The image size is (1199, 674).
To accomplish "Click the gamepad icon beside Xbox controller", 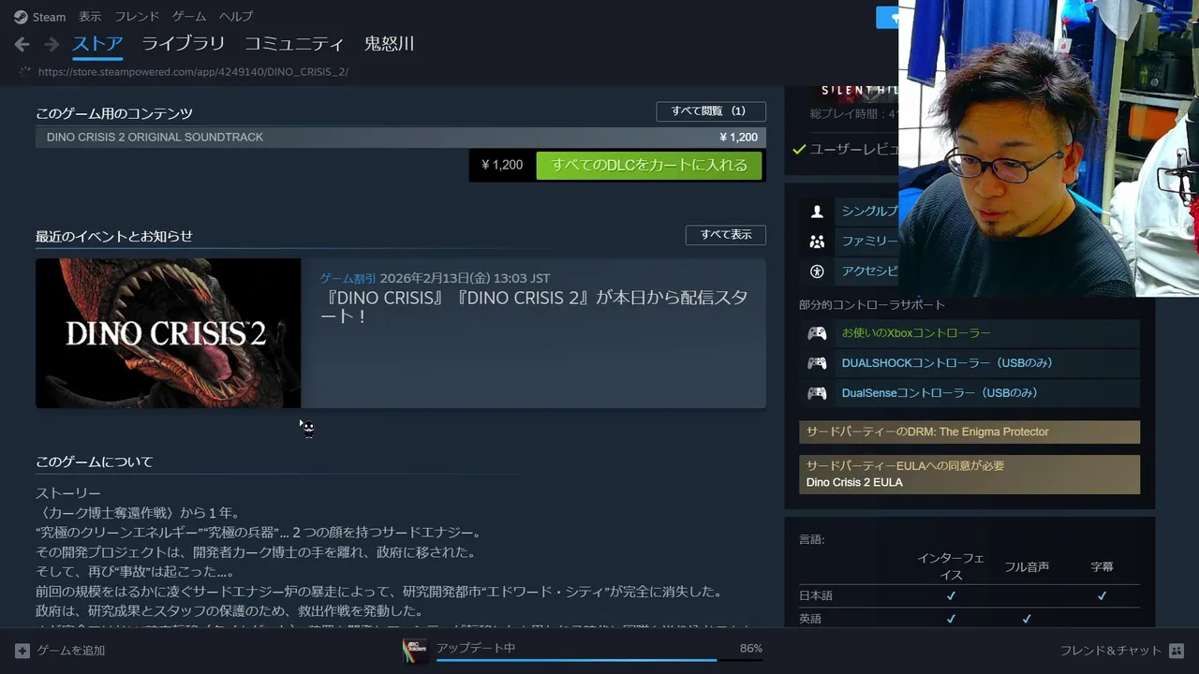I will pos(817,333).
